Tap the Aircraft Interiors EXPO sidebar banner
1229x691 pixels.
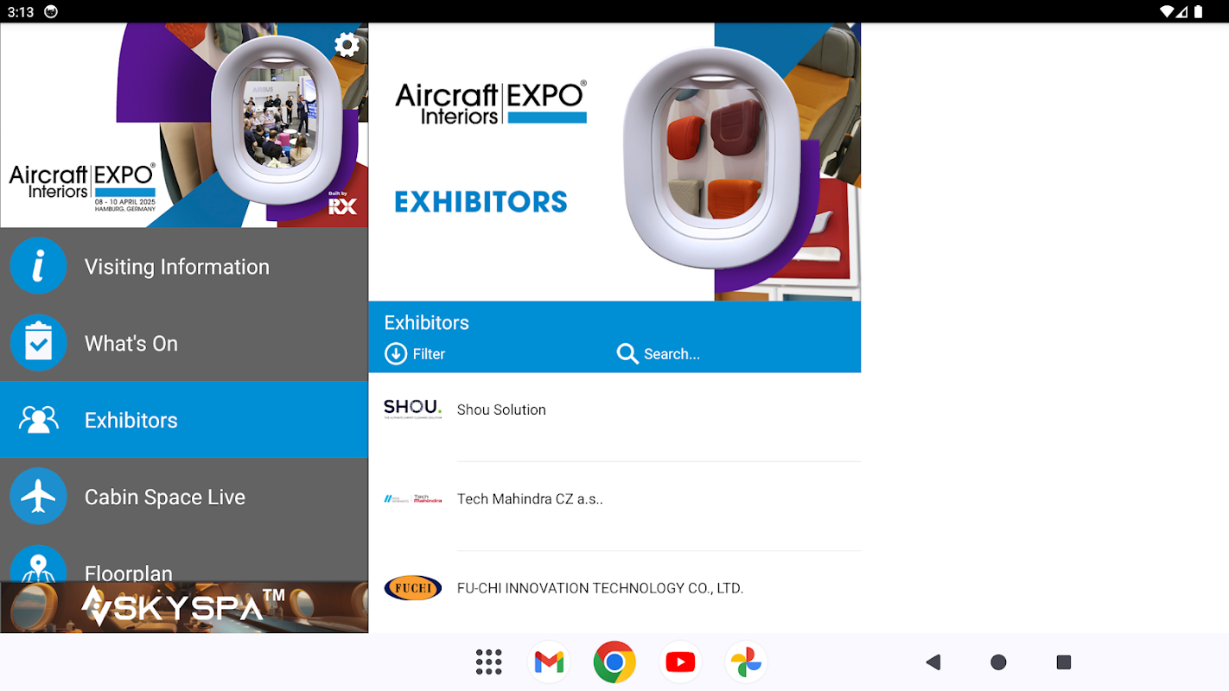(x=184, y=125)
